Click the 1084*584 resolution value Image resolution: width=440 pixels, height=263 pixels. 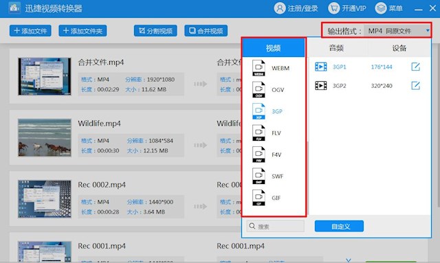pyautogui.click(x=161, y=141)
